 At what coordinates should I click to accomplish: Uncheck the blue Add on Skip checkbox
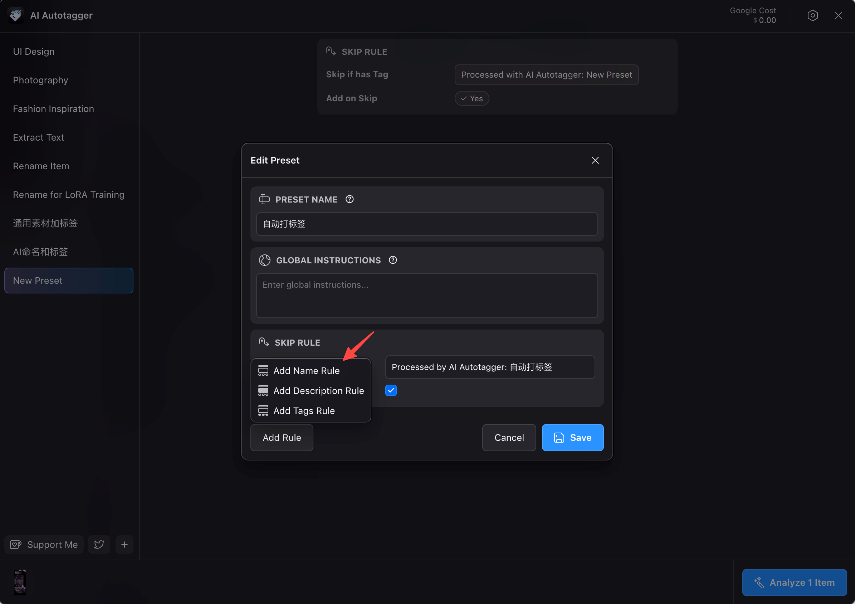coord(391,390)
